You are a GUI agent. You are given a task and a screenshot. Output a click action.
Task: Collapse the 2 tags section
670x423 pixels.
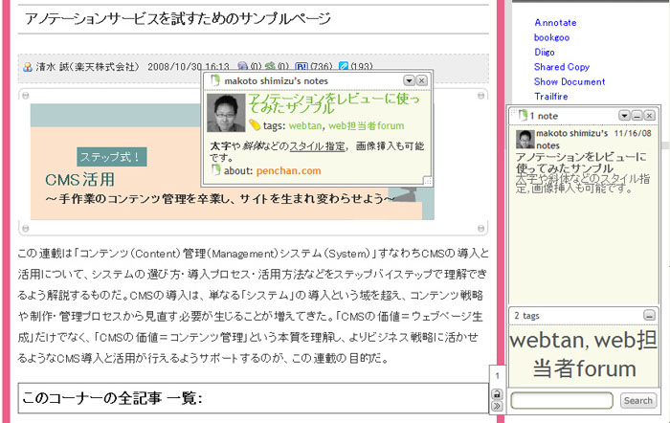pos(648,315)
